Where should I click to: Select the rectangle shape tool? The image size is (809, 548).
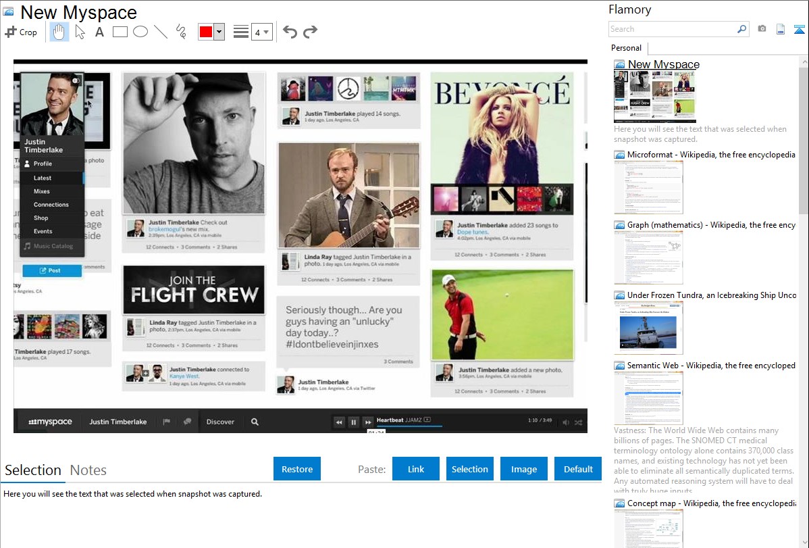(x=120, y=32)
